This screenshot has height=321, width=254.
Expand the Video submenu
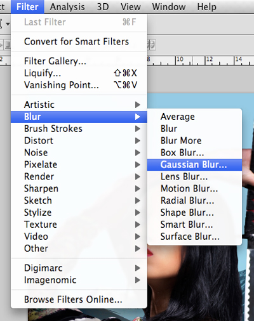pyautogui.click(x=79, y=237)
